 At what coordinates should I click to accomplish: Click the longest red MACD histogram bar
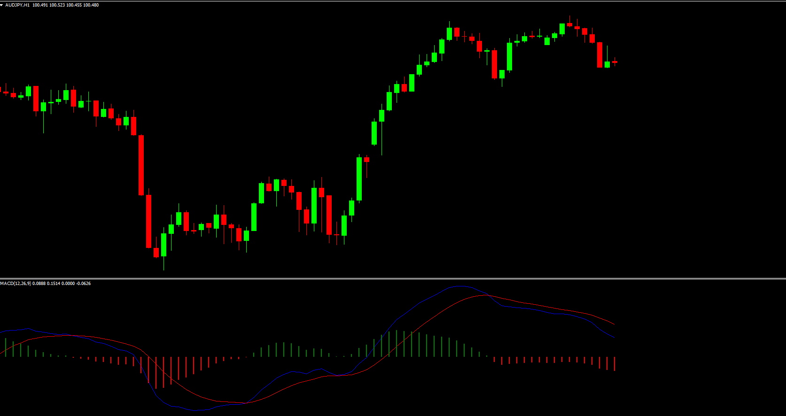click(x=156, y=372)
